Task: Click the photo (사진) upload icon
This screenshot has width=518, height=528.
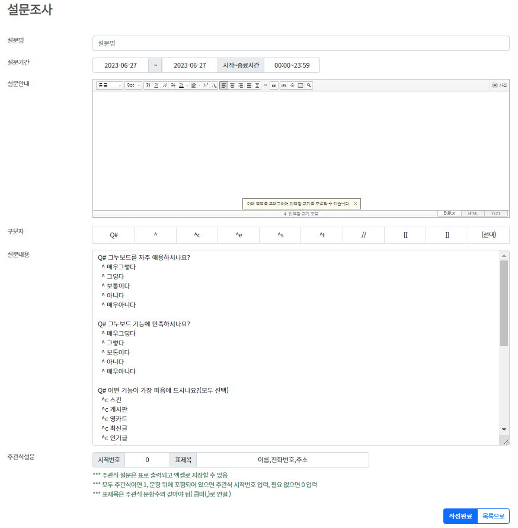Action: pos(500,85)
